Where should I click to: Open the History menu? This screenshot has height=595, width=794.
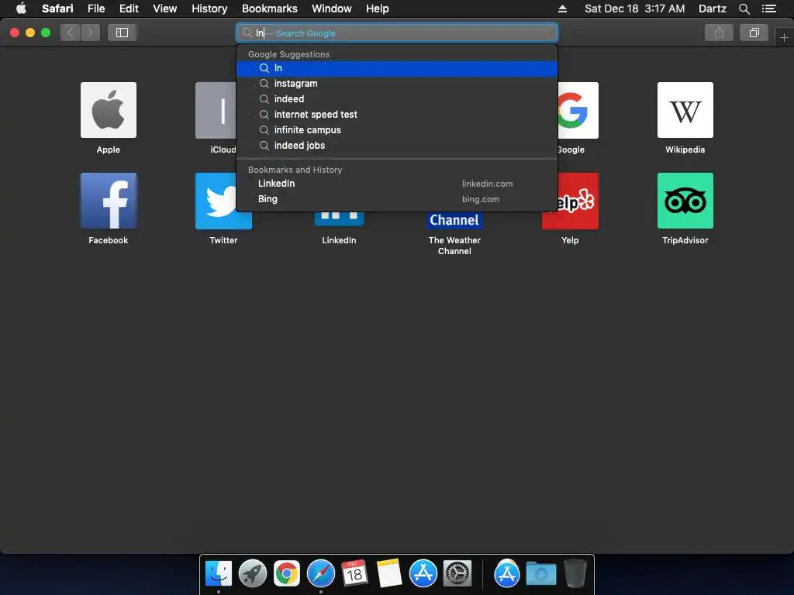coord(209,9)
